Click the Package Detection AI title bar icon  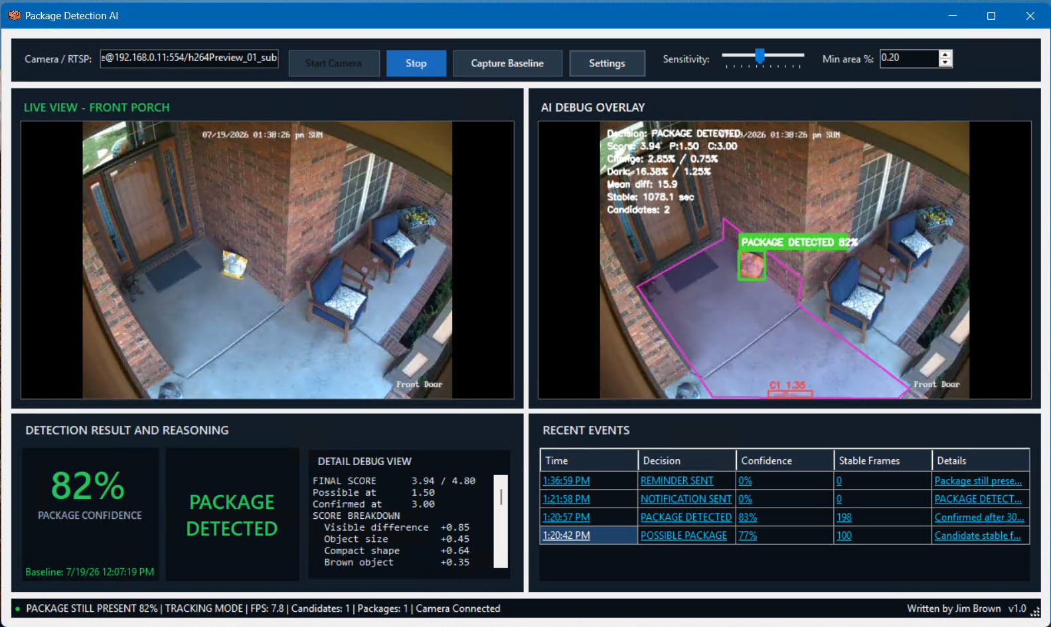(14, 15)
